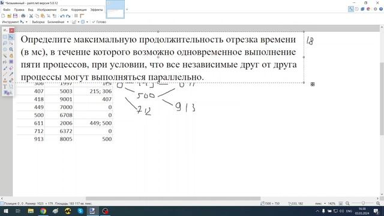Select the Paint Bucket tool

tap(5, 62)
